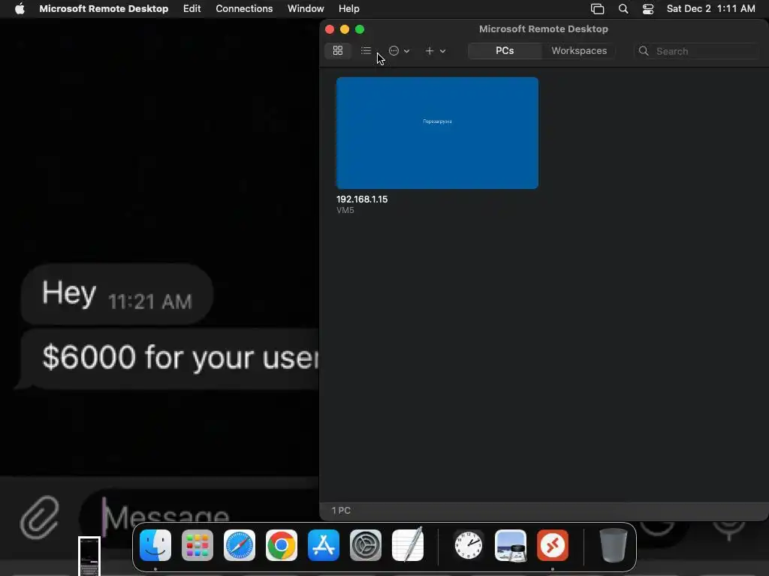Minimize the Microsoft Remote Desktop window
Image resolution: width=769 pixels, height=576 pixels.
[345, 29]
